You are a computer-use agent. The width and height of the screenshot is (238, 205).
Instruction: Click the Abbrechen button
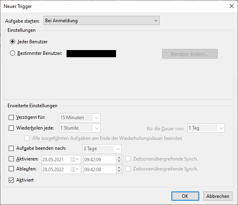[217, 196]
